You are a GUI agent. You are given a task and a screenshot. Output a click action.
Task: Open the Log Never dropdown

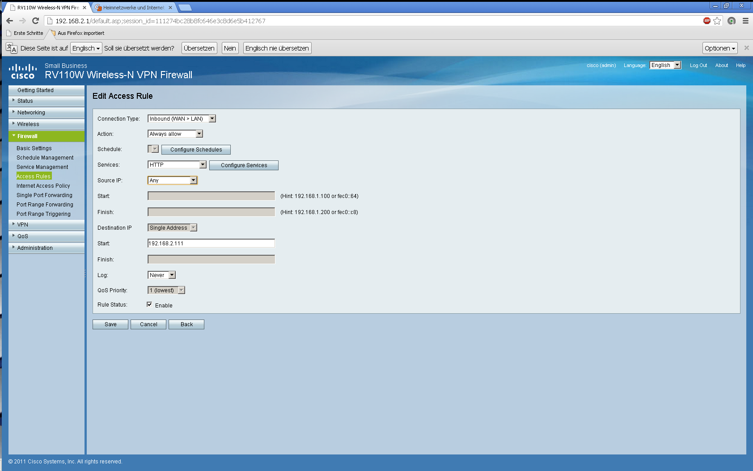(x=161, y=275)
